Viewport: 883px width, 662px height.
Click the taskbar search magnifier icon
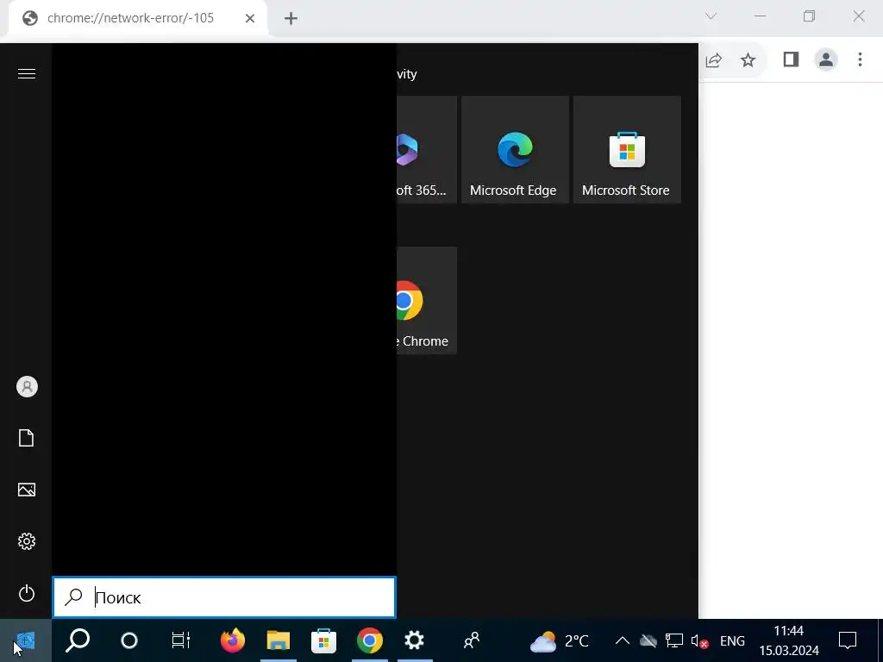78,640
